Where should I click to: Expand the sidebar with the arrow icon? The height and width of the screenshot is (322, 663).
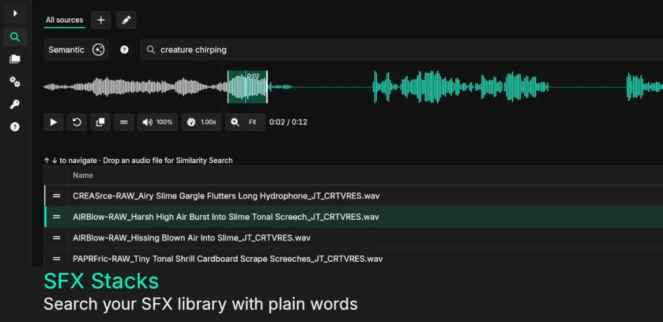[x=16, y=14]
